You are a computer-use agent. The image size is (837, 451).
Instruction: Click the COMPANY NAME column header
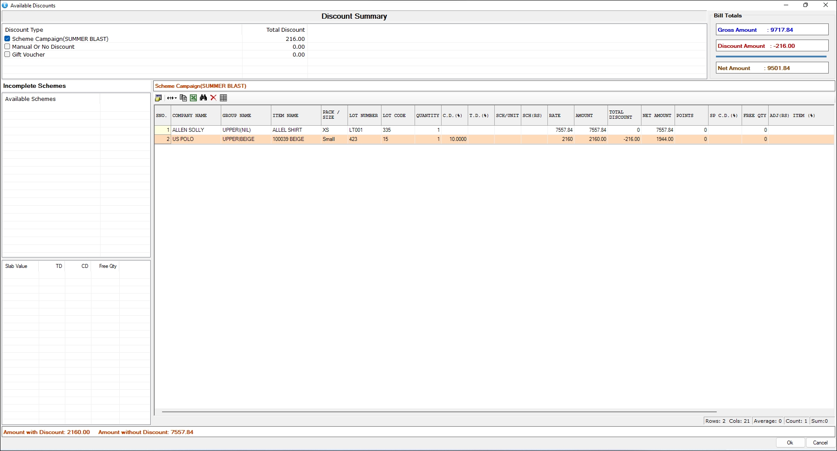click(x=189, y=116)
